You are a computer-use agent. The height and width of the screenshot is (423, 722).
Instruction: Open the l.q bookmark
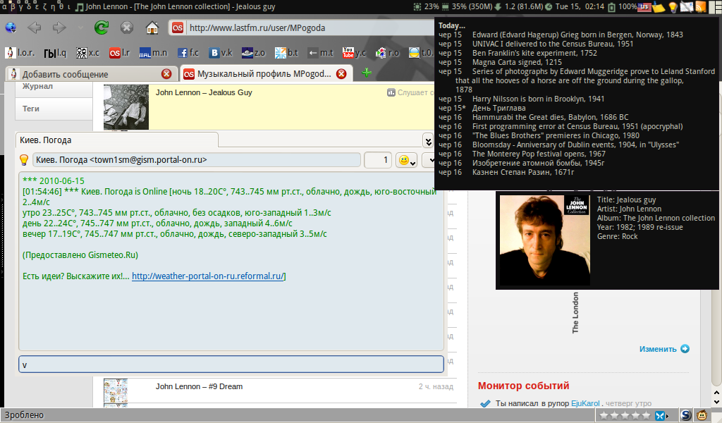(x=55, y=53)
